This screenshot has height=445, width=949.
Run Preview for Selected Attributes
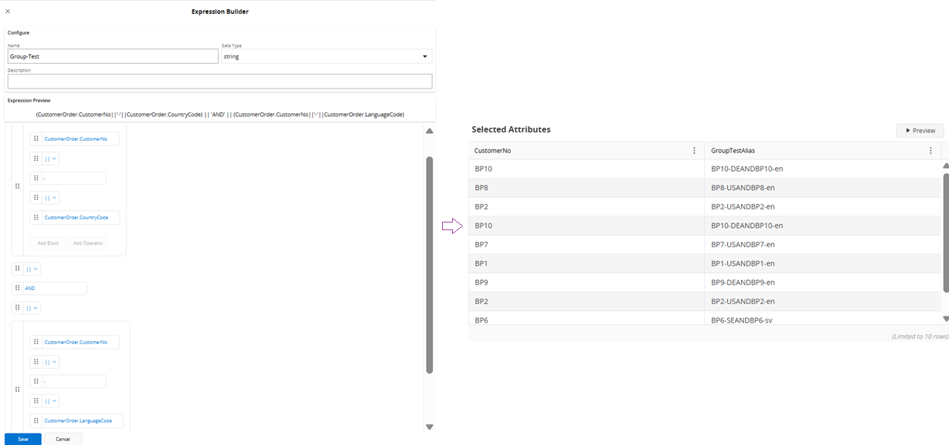click(x=919, y=131)
